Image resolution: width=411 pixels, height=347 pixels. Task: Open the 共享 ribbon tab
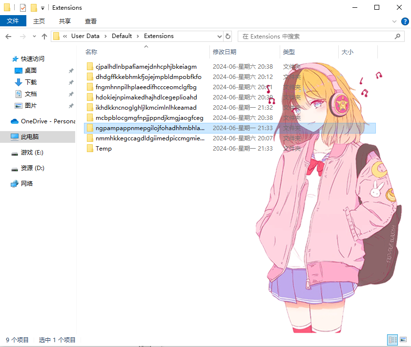coord(65,21)
